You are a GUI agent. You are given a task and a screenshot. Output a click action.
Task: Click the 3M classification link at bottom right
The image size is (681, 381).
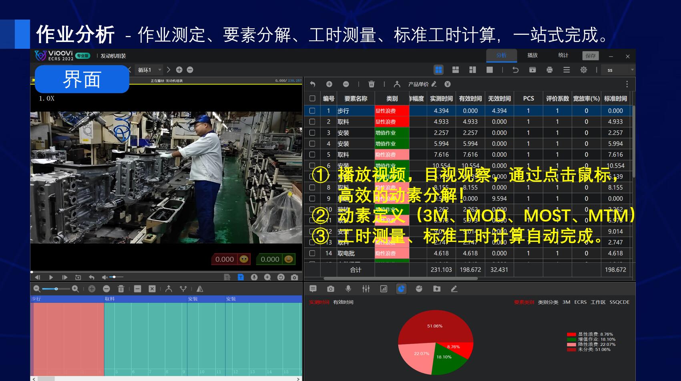(x=566, y=302)
